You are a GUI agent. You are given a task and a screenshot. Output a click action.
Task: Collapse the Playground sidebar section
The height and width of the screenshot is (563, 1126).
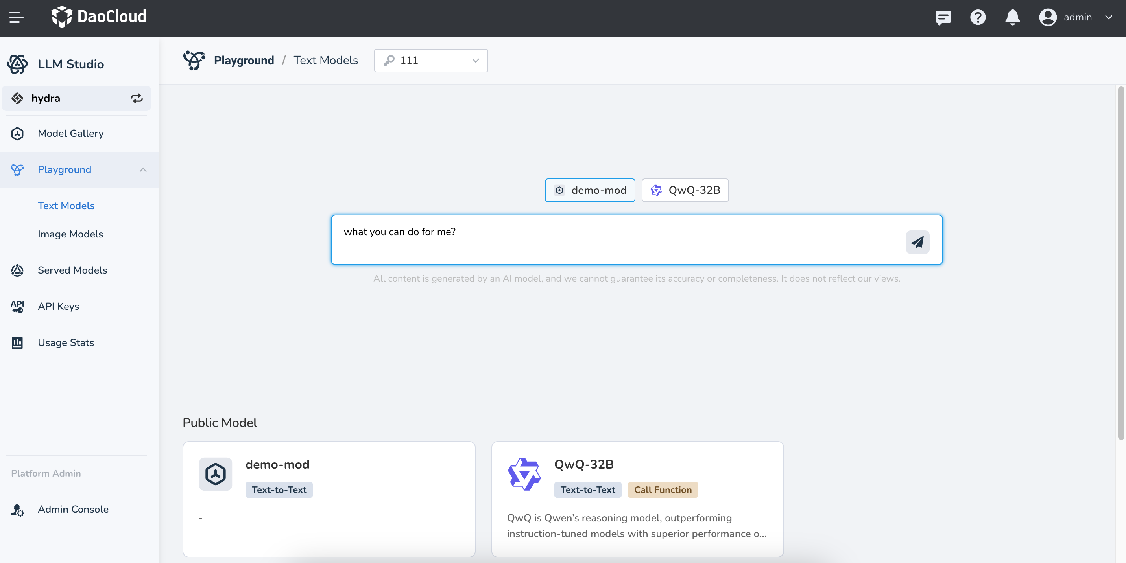(x=143, y=169)
